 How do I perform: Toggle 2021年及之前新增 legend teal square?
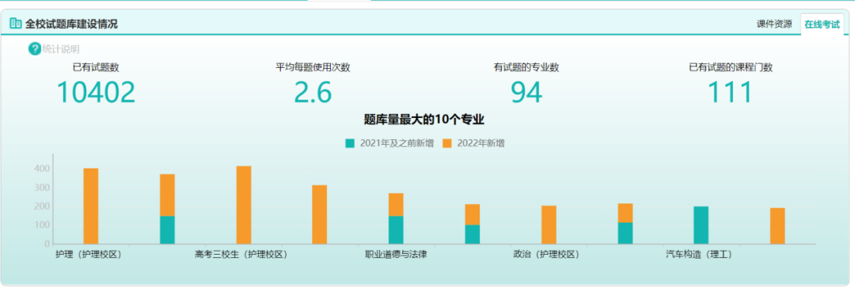tap(350, 144)
